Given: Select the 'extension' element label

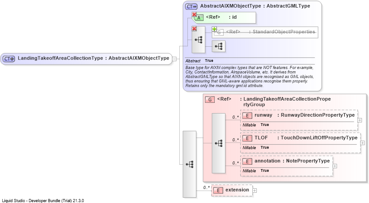Looking at the screenshot, I should [x=237, y=190].
